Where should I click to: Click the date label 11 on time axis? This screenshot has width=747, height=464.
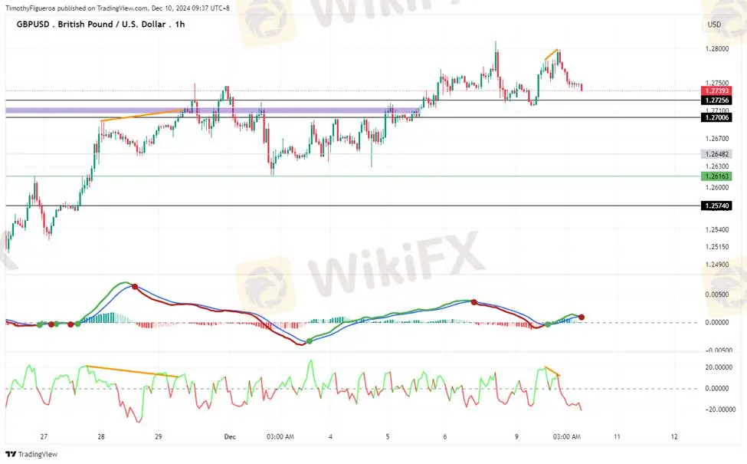[617, 436]
